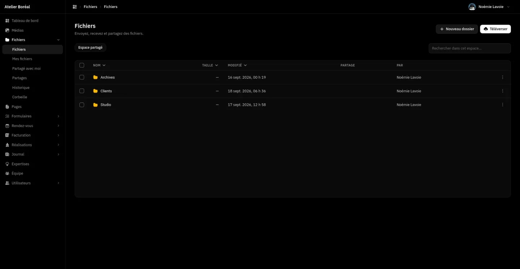Viewport: 520px width, 269px height.
Task: Check the Clients row checkbox
Action: click(x=82, y=91)
